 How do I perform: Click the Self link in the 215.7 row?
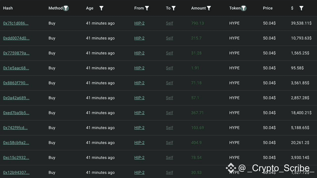(169, 38)
